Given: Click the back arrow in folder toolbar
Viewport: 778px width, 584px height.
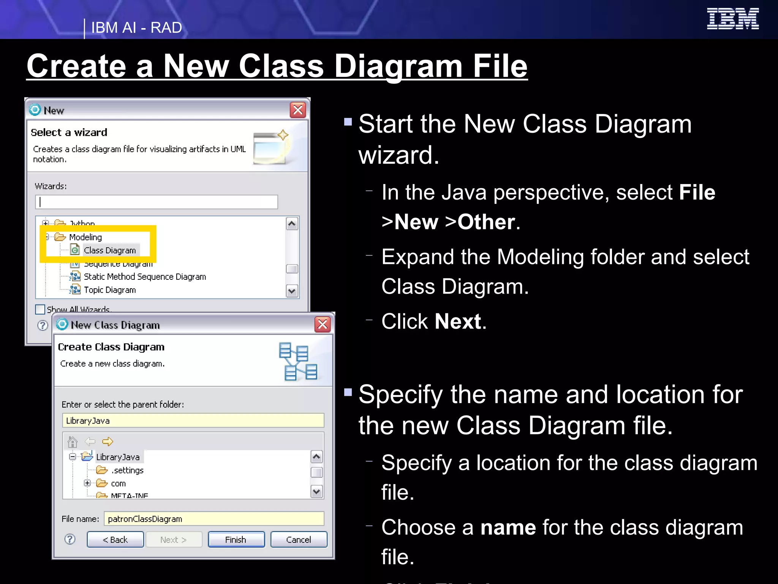Looking at the screenshot, I should pyautogui.click(x=90, y=441).
